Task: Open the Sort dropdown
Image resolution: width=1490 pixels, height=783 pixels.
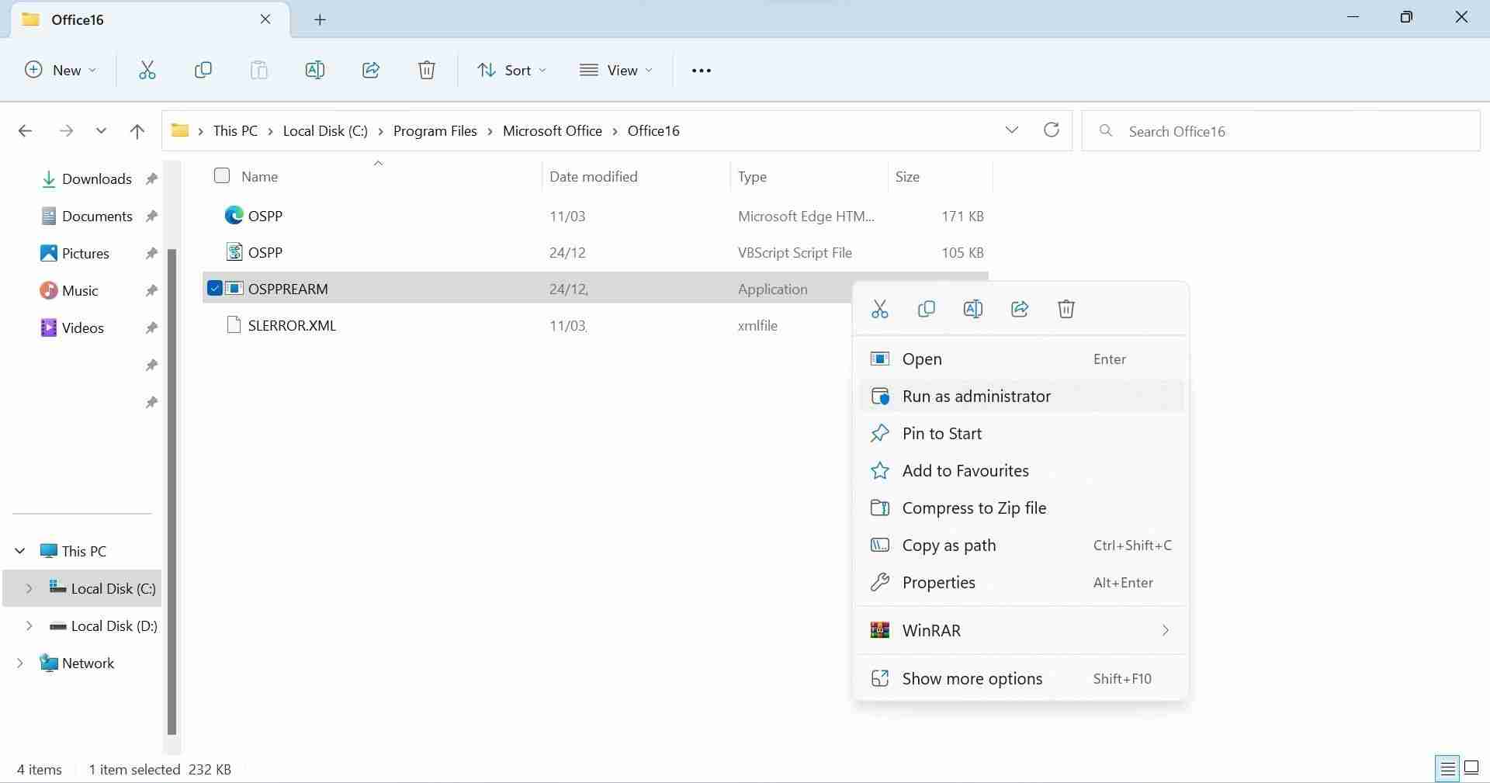Action: tap(511, 70)
